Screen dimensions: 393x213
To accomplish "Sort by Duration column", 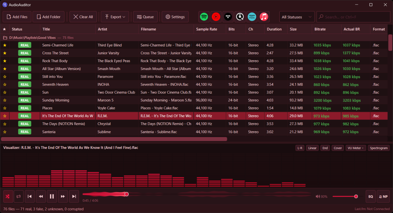I will pos(276,29).
